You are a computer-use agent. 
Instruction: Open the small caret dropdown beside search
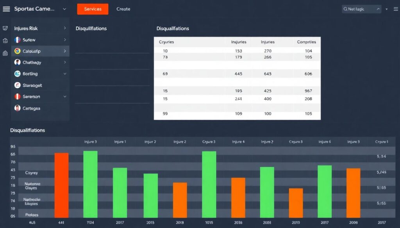click(387, 9)
